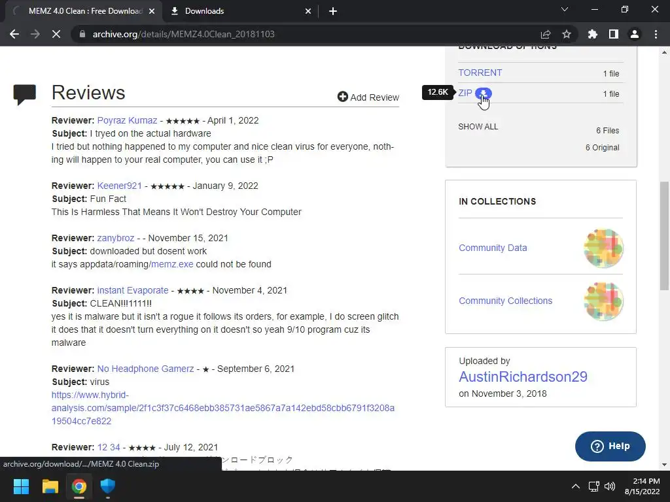
Task: Click the address bar URL
Action: point(184,34)
